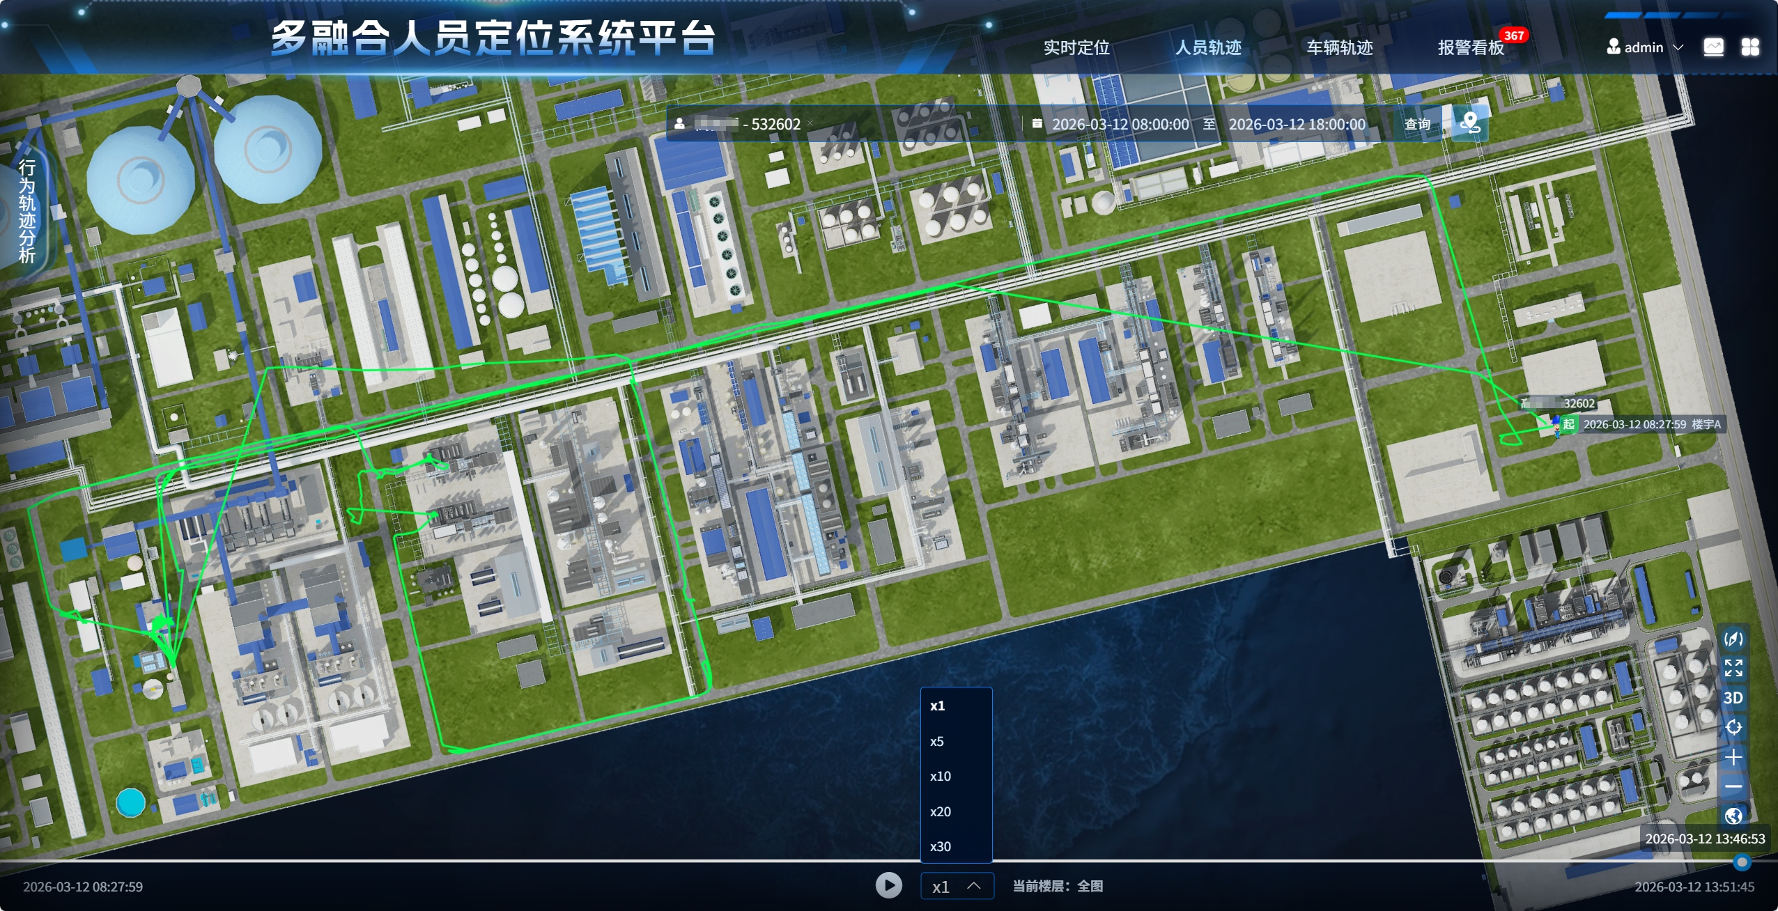Image resolution: width=1778 pixels, height=911 pixels.
Task: Toggle 3D map view mode
Action: 1733,698
